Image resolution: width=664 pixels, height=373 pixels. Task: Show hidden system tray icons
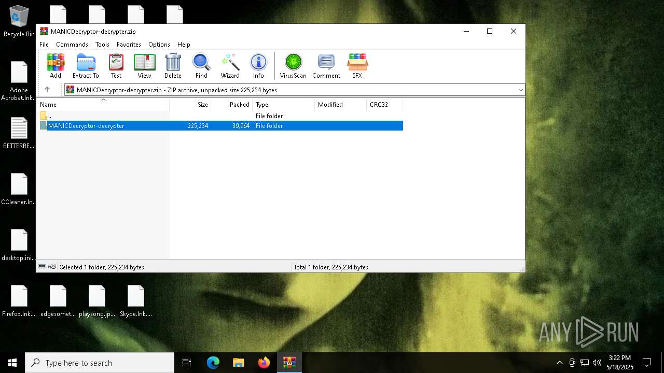pos(559,363)
